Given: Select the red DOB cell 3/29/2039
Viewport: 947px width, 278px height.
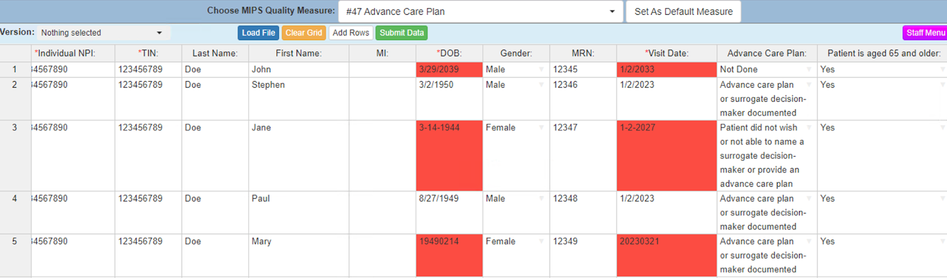Looking at the screenshot, I should pos(449,69).
